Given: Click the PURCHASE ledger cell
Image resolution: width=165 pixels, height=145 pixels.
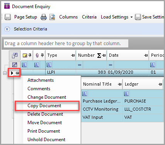Looking at the screenshot, I should (143, 101).
